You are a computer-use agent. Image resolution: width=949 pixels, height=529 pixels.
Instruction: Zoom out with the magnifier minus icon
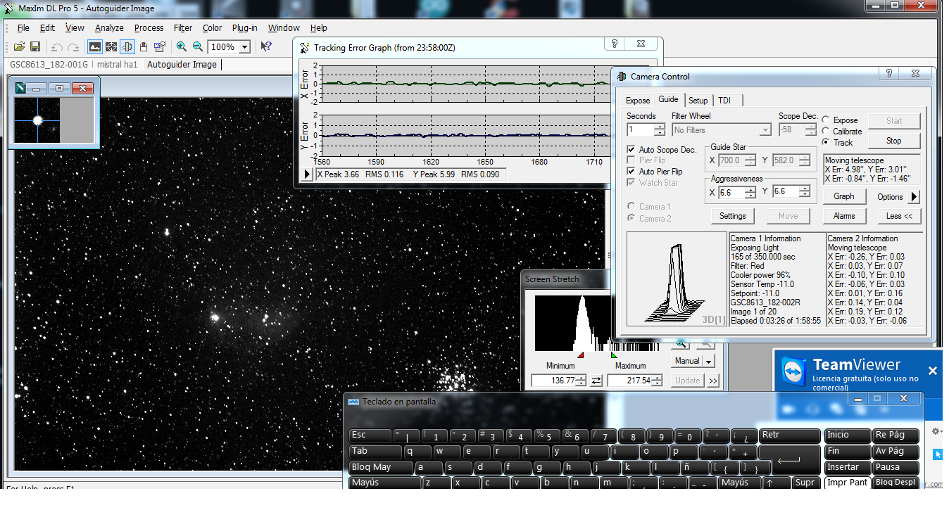(198, 47)
